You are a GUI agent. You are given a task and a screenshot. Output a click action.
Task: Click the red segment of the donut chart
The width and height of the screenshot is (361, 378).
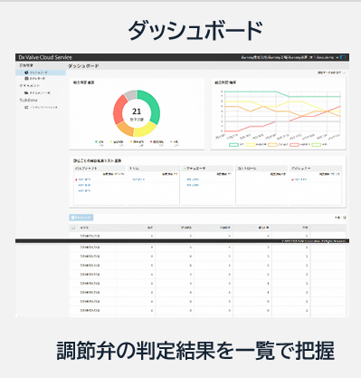(x=119, y=109)
